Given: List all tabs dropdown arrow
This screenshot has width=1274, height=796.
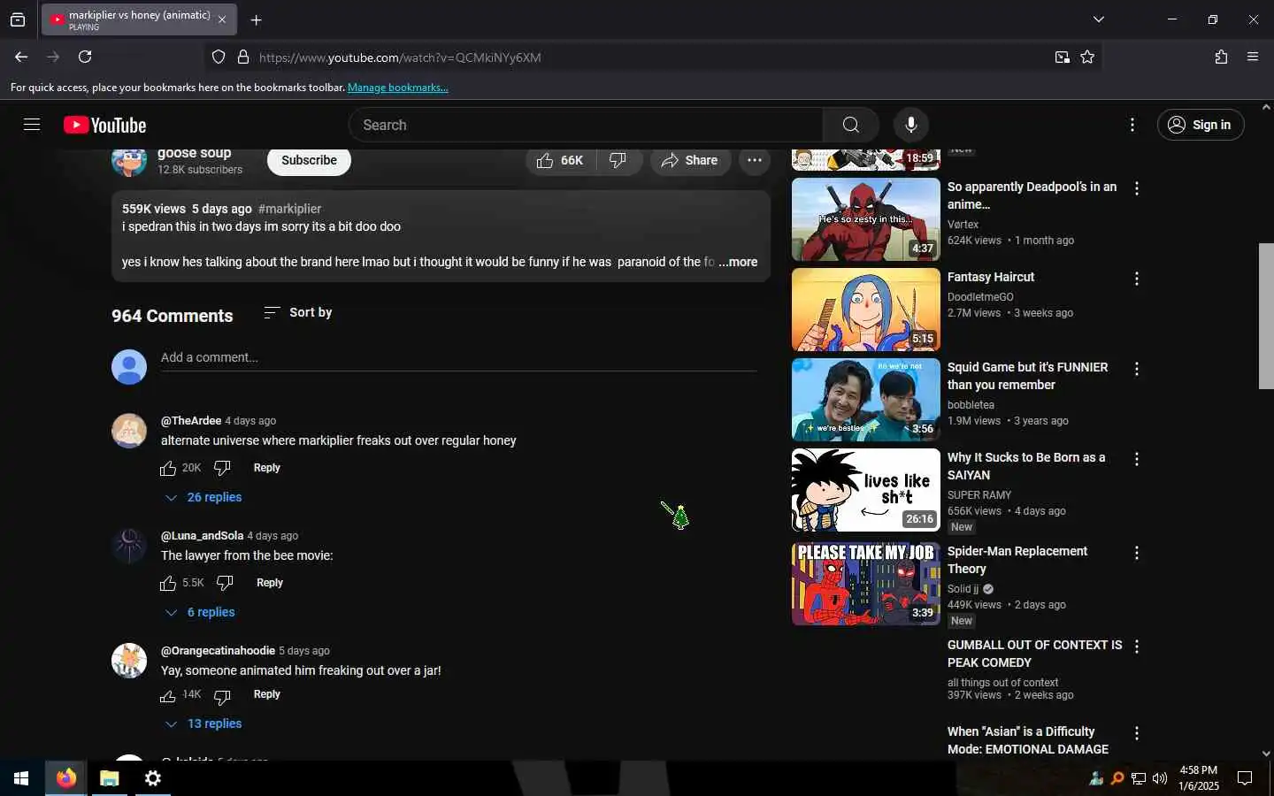Looking at the screenshot, I should pyautogui.click(x=1098, y=19).
